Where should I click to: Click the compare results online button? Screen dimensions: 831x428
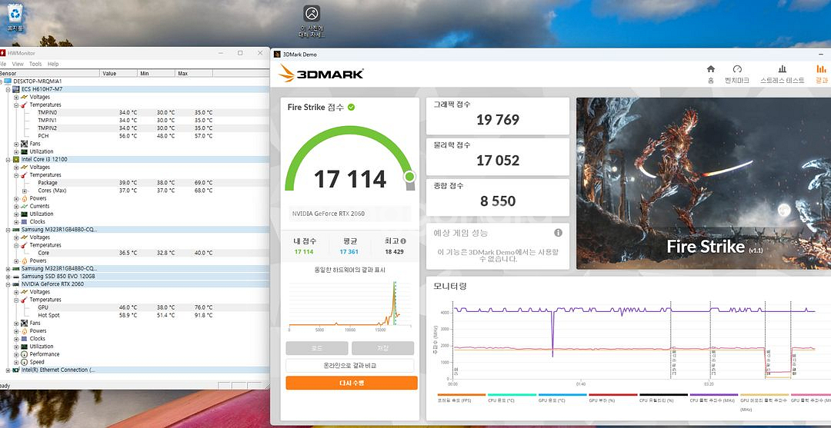click(x=351, y=366)
